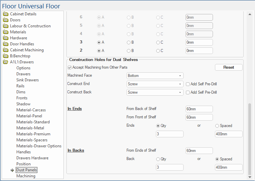Click the Labour & Construction folder icon
Image resolution: width=255 pixels, height=181 pixels.
pos(6,26)
